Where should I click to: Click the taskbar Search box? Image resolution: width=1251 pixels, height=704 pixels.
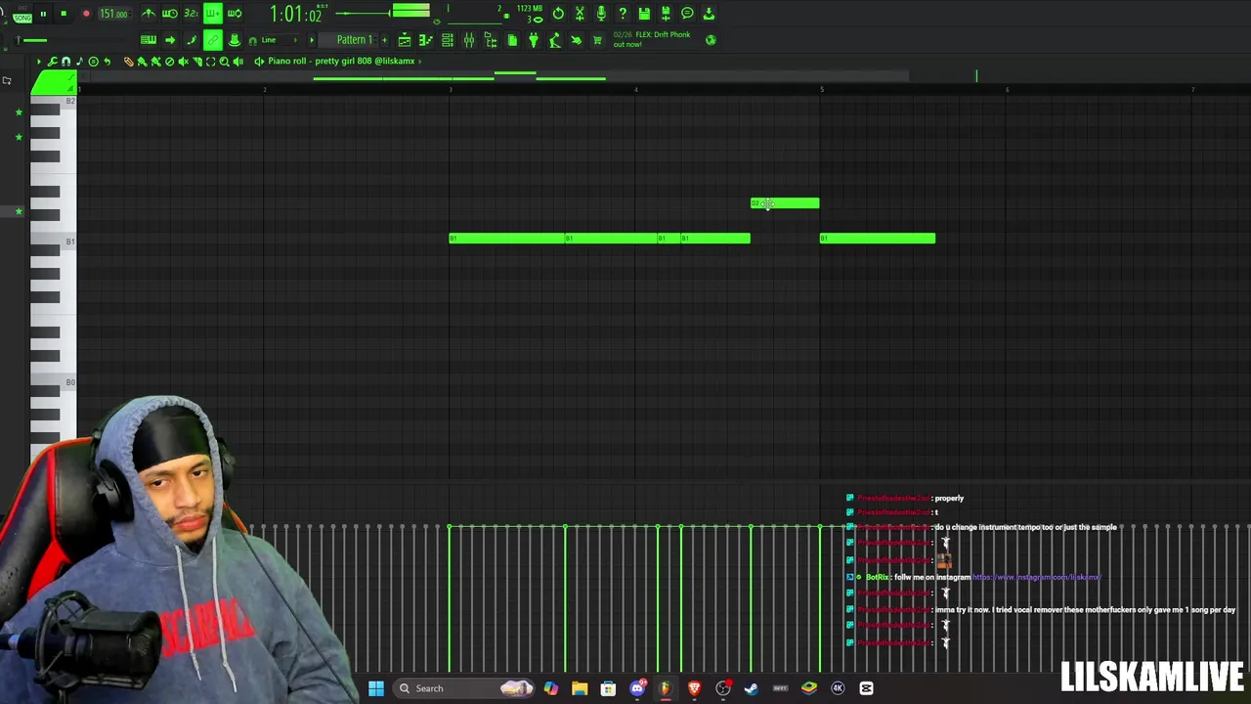click(465, 688)
